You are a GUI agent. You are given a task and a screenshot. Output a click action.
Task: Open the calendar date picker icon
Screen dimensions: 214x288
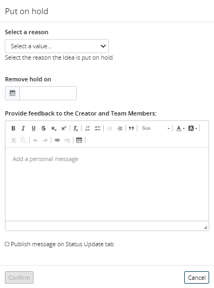coord(12,93)
